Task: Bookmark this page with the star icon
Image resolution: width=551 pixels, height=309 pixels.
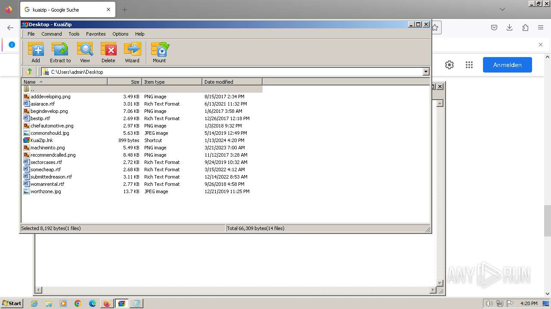Action: pyautogui.click(x=435, y=27)
